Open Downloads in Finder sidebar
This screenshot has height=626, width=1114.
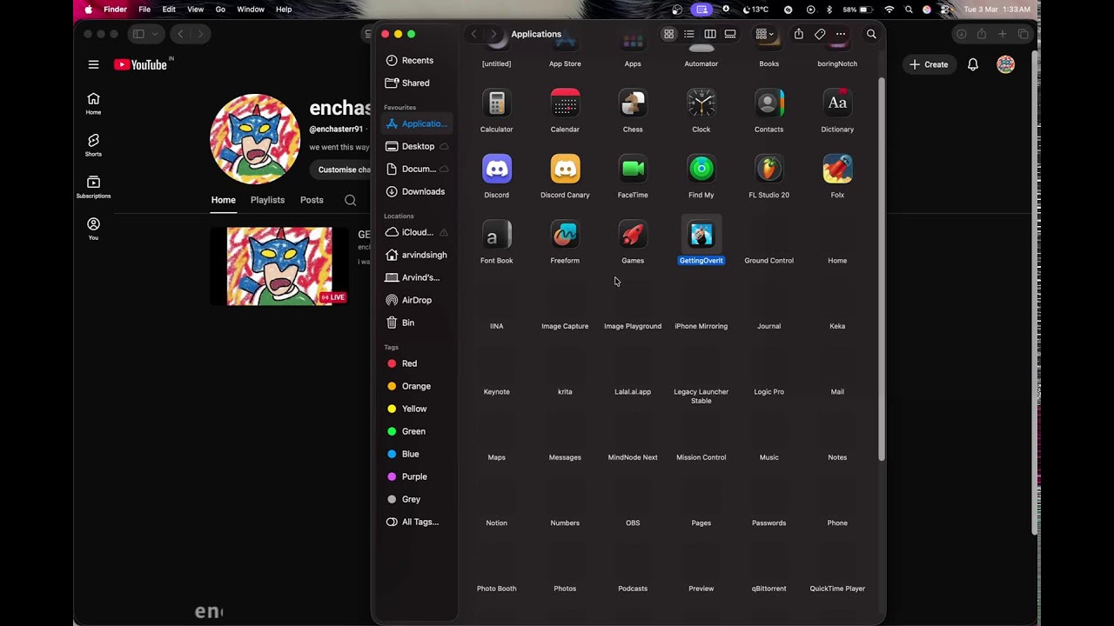click(x=417, y=191)
